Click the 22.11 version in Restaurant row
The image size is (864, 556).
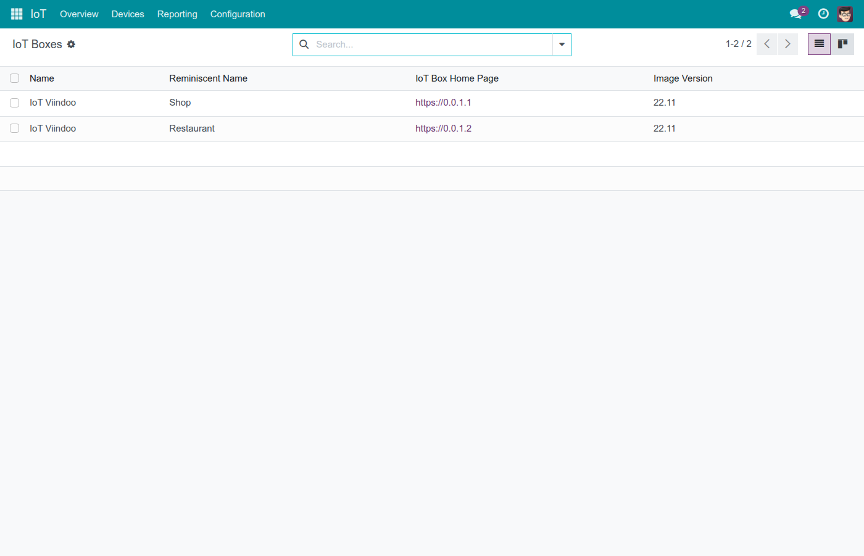(664, 128)
